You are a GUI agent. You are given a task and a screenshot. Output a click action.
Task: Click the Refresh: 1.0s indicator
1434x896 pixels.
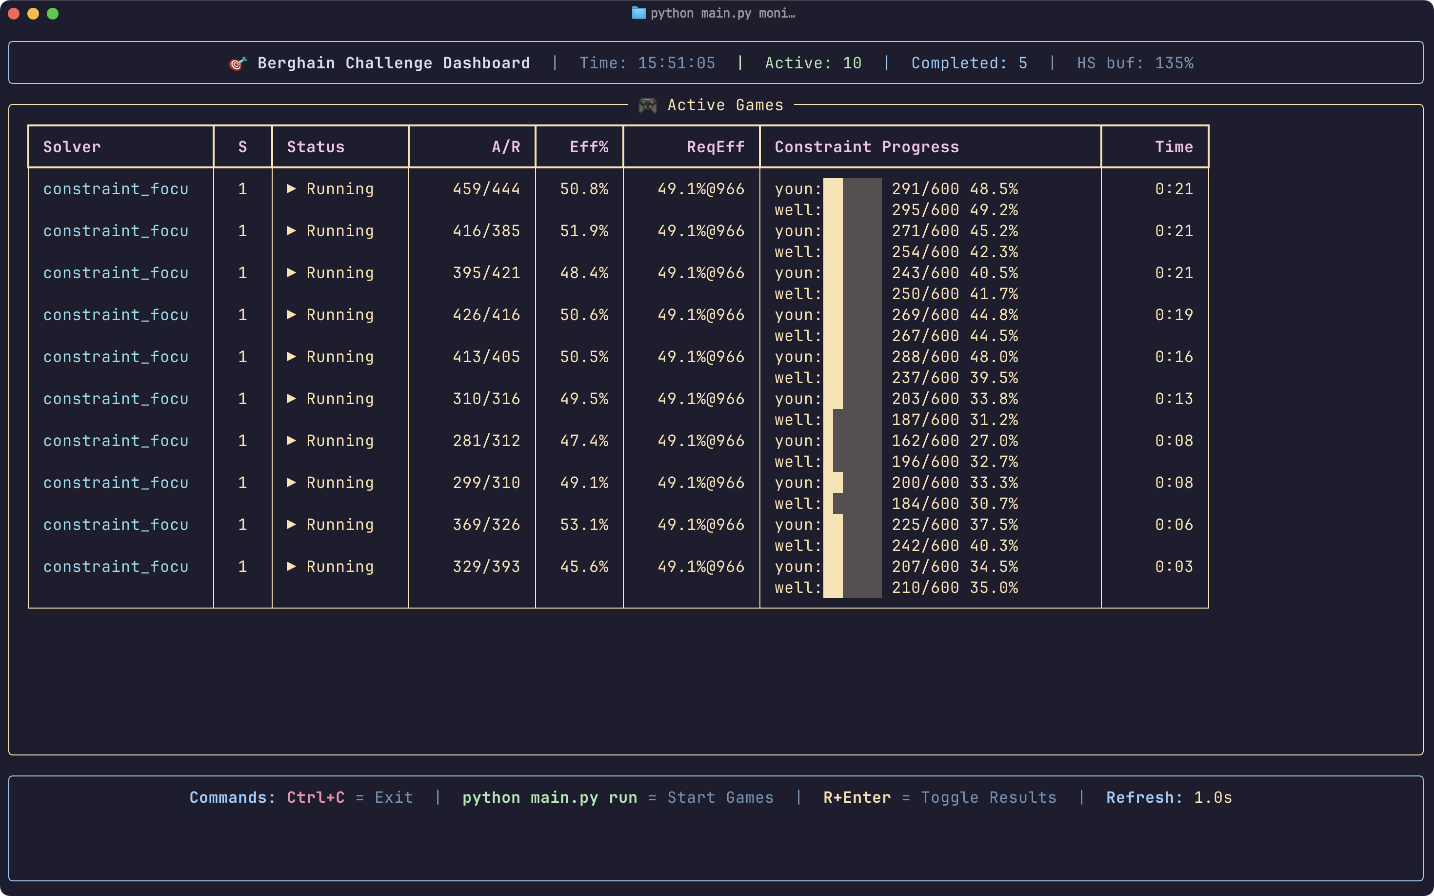[x=1169, y=797]
